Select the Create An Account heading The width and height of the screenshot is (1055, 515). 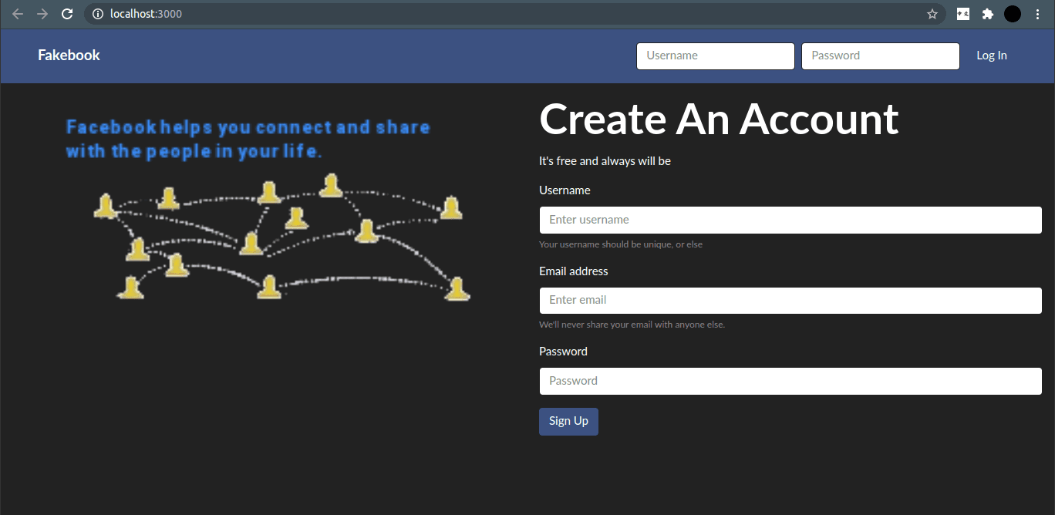click(719, 119)
